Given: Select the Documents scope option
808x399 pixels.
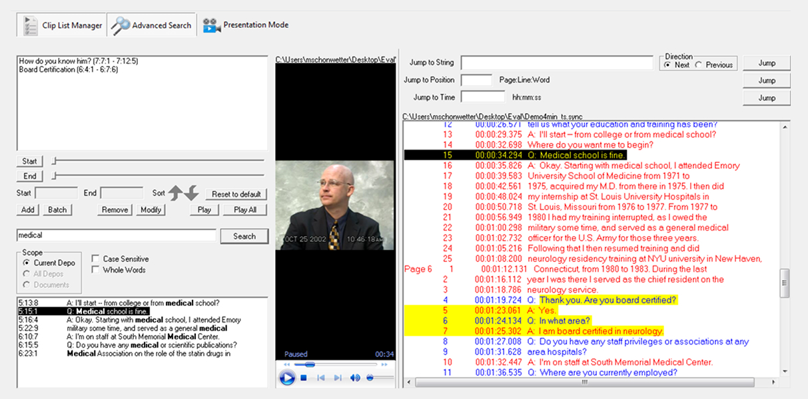Looking at the screenshot, I should click(45, 285).
